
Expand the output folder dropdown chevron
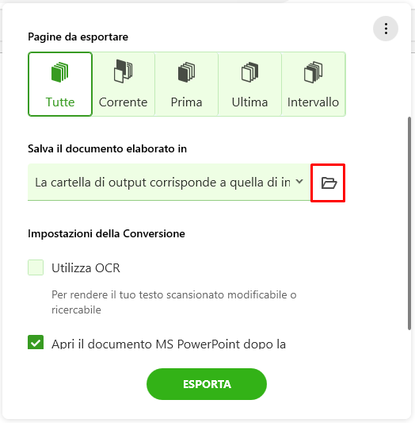click(x=299, y=182)
